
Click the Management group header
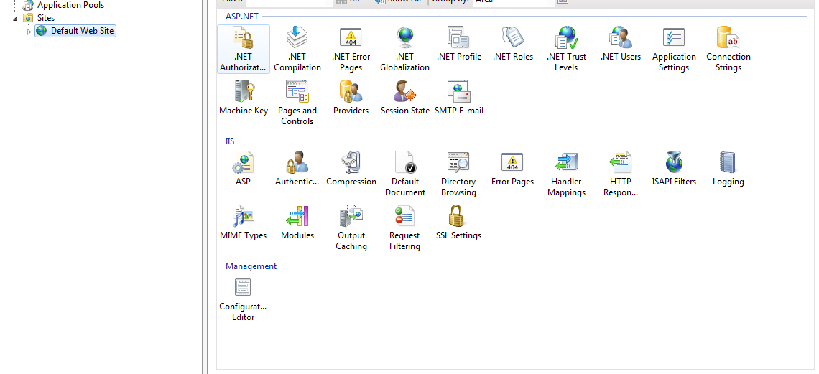pos(251,266)
